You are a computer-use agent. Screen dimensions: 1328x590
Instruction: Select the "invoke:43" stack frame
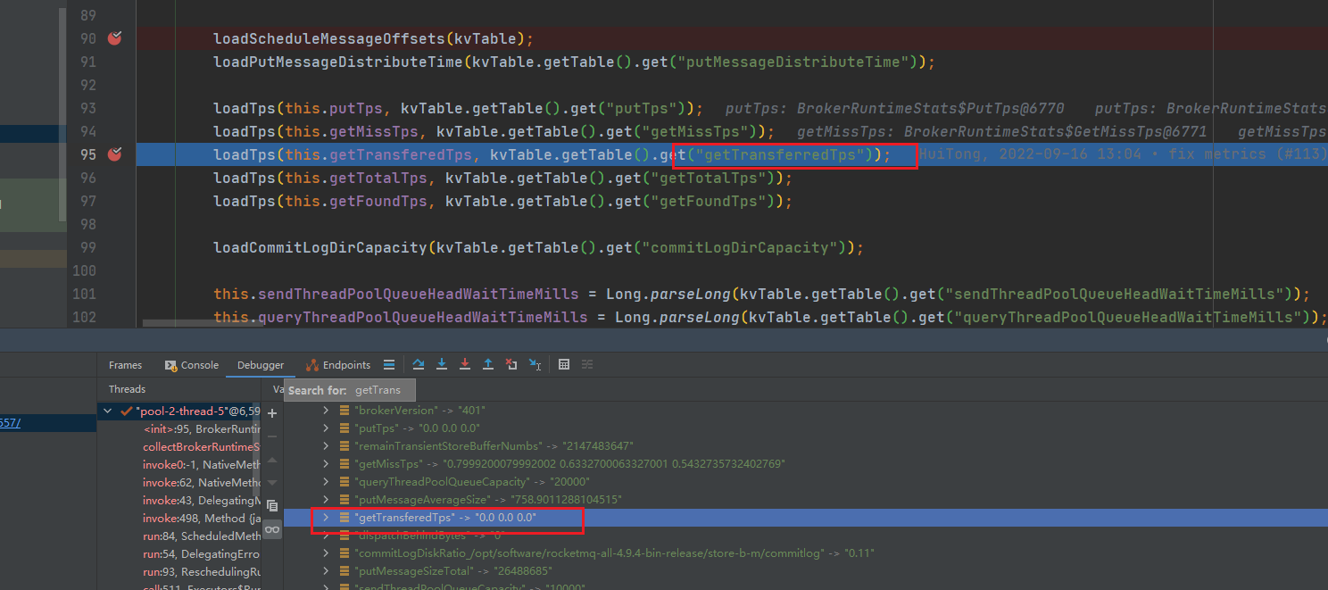[201, 501]
